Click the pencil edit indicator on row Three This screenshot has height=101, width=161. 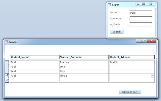(x=7, y=75)
